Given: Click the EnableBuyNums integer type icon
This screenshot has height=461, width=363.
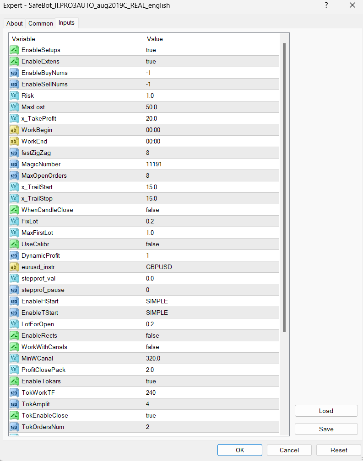Looking at the screenshot, I should click(15, 73).
